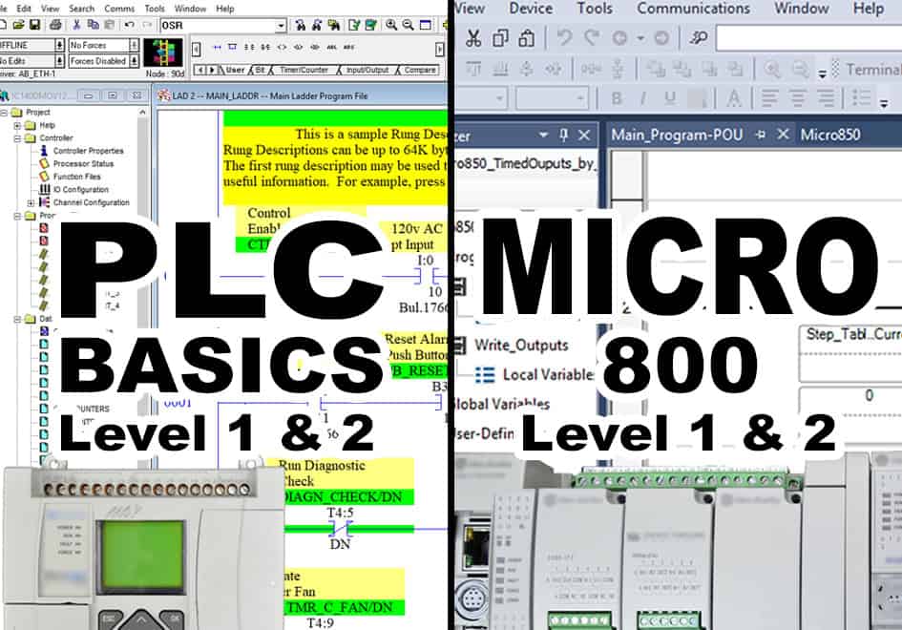Open the Comms menu

point(119,8)
